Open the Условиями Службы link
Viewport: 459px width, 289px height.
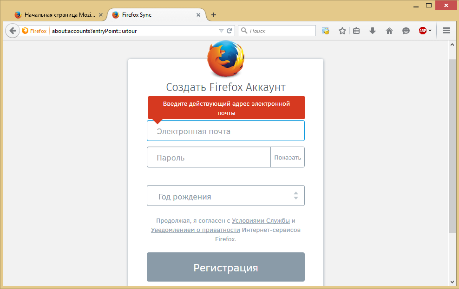coord(261,221)
